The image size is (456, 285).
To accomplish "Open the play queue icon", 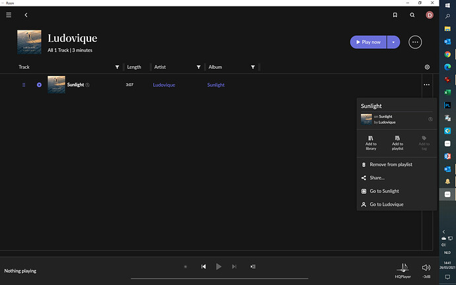I will tap(253, 266).
